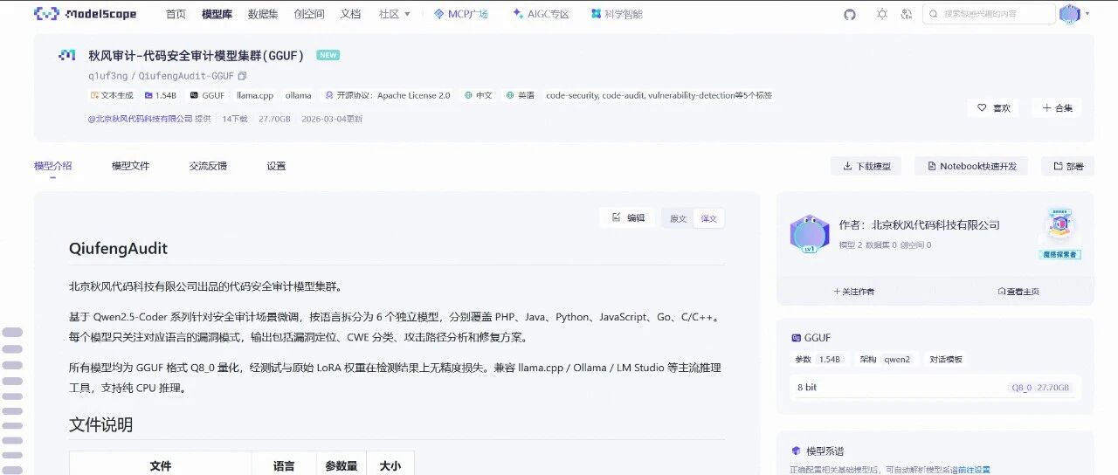This screenshot has height=475, width=1118.
Task: Open the 文档 nav item
Action: (350, 14)
